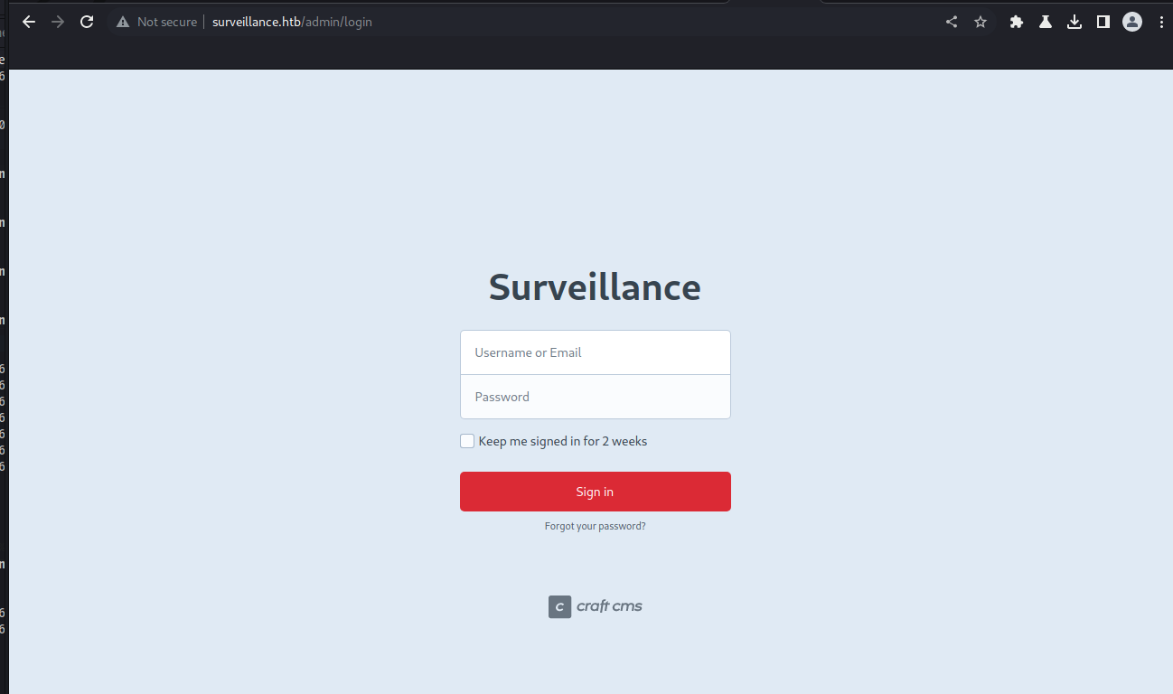The width and height of the screenshot is (1173, 694).
Task: Open the Chrome Labs flask icon
Action: click(1046, 22)
